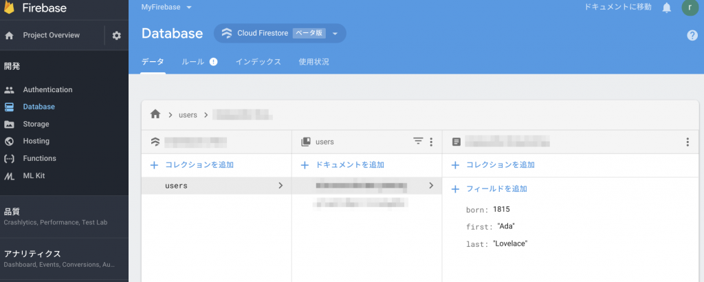This screenshot has width=704, height=282.
Task: Click the help question mark icon
Action: pyautogui.click(x=692, y=35)
